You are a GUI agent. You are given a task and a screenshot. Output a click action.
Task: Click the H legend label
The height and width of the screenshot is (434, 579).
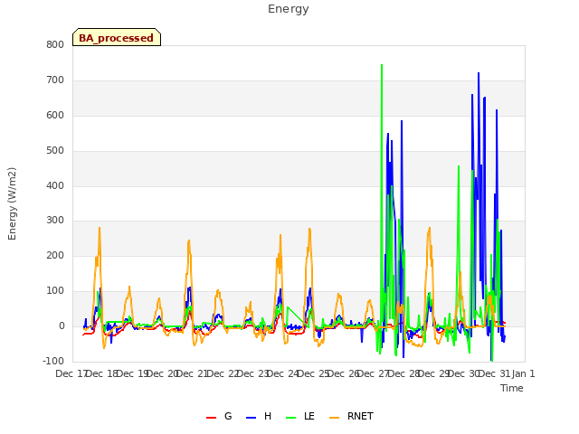pyautogui.click(x=268, y=416)
